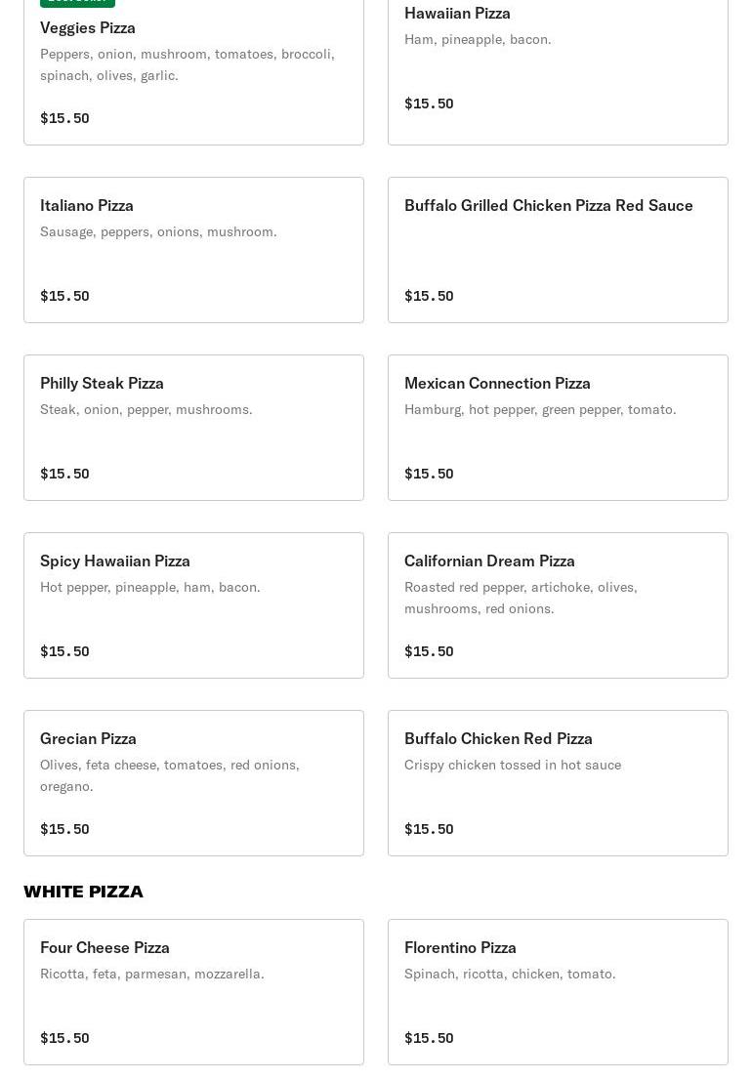
Task: Click the Florentino Pizza price
Action: tap(429, 1038)
